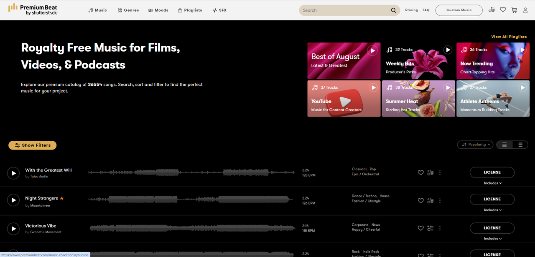
Task: Favorite Night Strangers using heart icon
Action: (421, 200)
